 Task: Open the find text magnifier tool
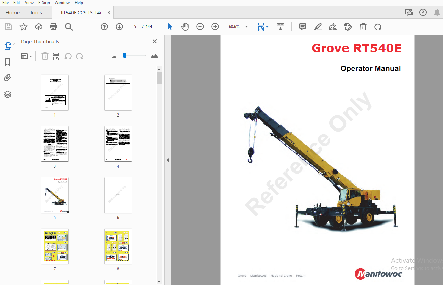(69, 27)
